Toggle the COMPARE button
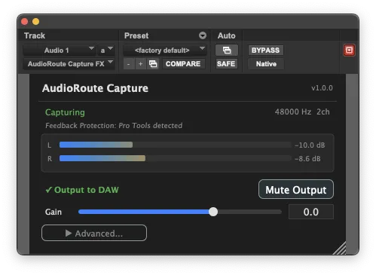The height and width of the screenshot is (275, 376). click(183, 64)
